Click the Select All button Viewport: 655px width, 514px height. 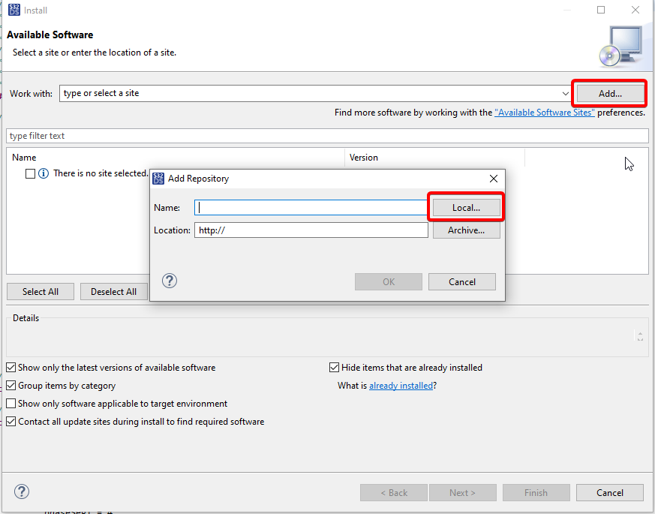[40, 291]
